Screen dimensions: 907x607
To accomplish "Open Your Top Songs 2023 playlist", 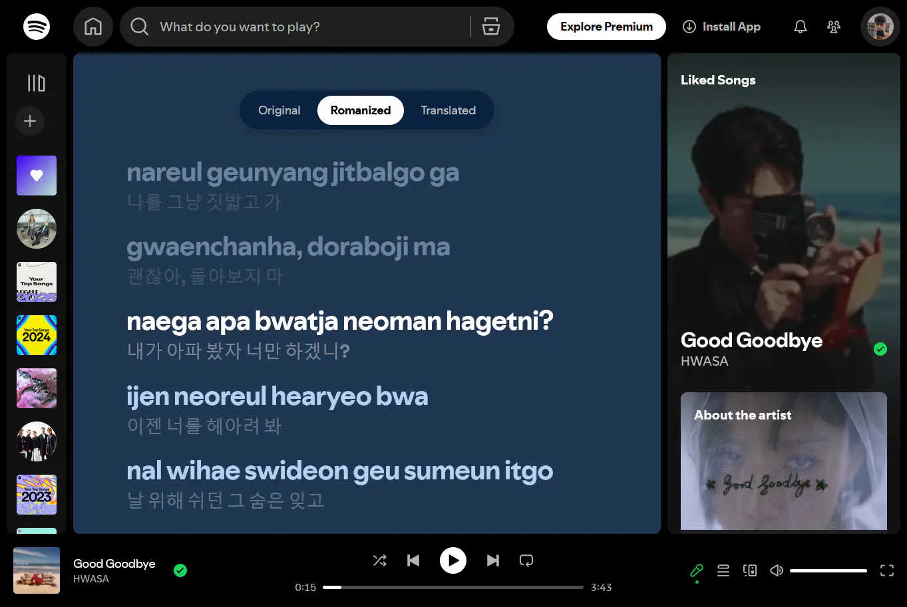I will (37, 495).
